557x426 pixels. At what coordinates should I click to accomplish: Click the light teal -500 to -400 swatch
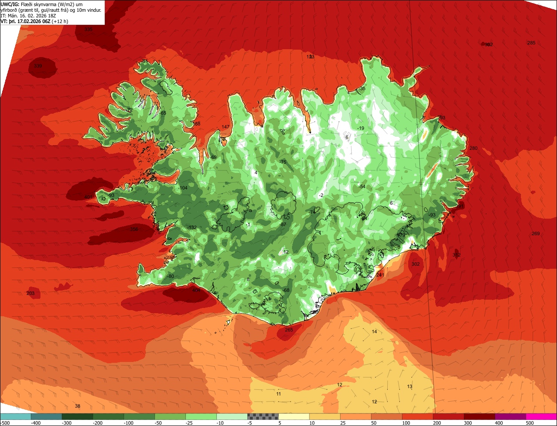click(15, 416)
